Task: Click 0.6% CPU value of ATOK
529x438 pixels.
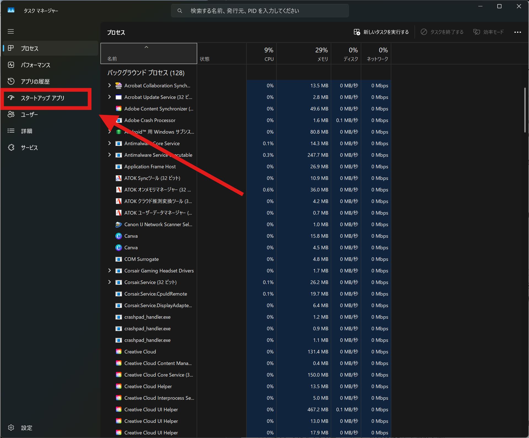Action: coord(268,190)
